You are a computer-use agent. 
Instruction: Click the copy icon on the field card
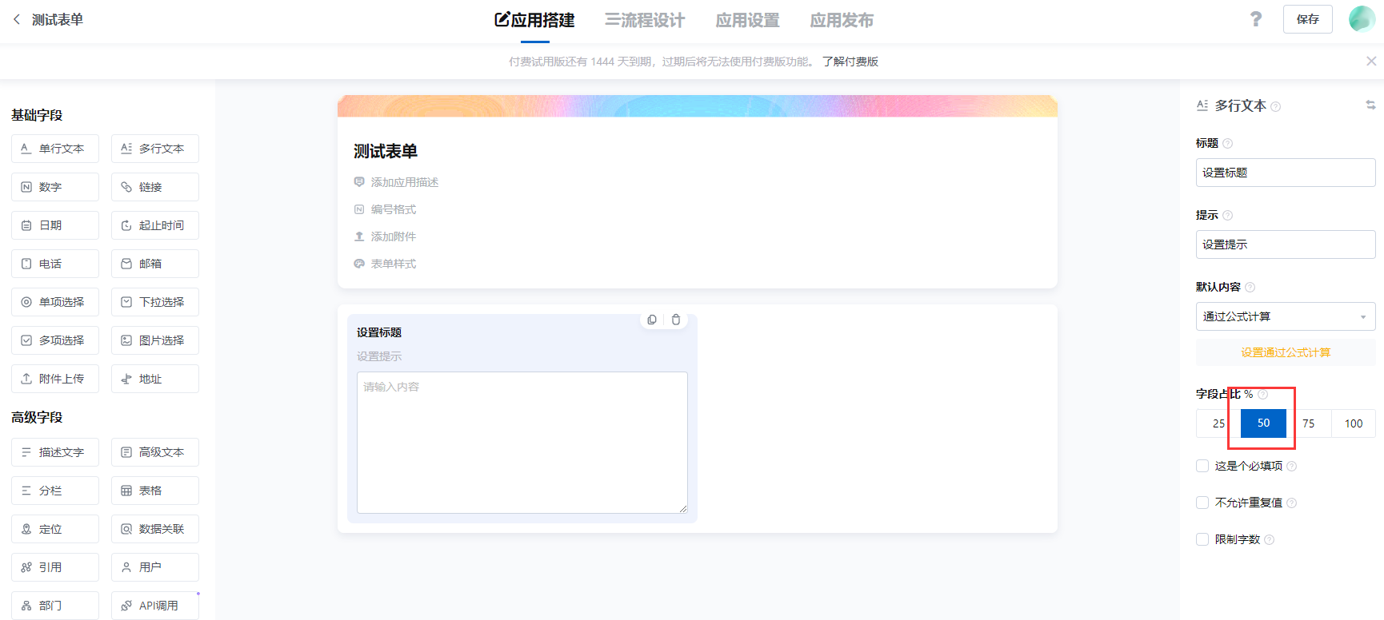click(652, 320)
